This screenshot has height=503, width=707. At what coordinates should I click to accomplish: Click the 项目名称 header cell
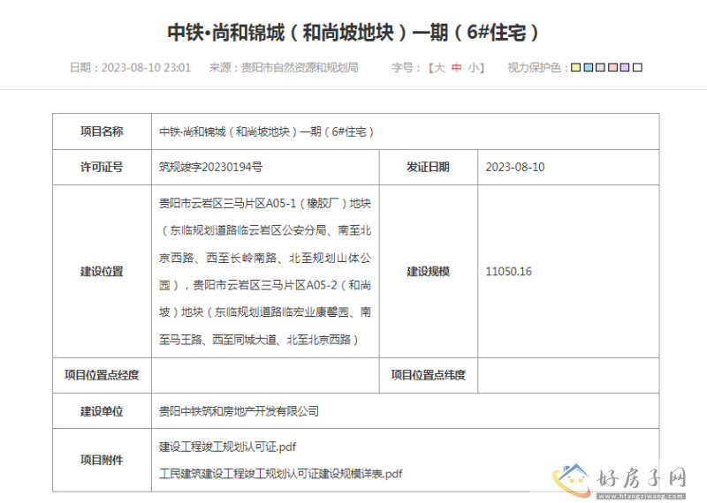[x=102, y=131]
